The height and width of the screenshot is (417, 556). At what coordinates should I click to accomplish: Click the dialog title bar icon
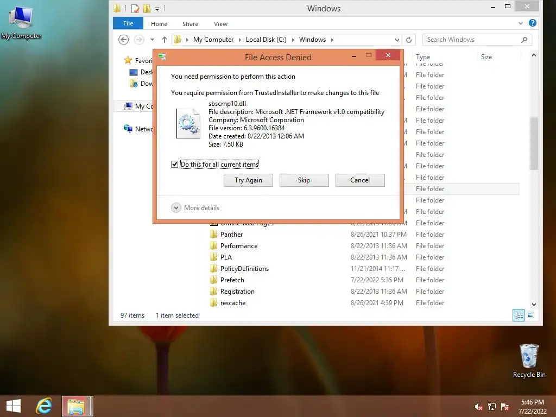pyautogui.click(x=162, y=56)
